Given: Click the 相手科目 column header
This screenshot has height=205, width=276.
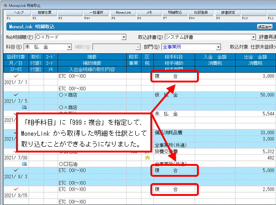Looking at the screenshot, I should pos(174,57).
